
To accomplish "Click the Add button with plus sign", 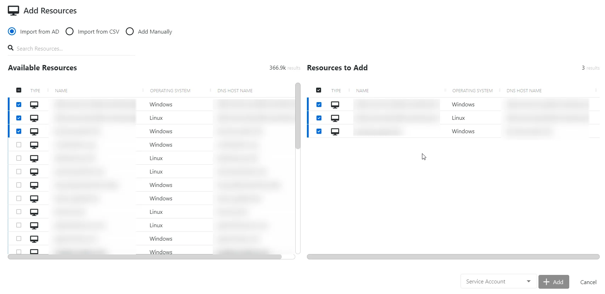I will pos(554,282).
